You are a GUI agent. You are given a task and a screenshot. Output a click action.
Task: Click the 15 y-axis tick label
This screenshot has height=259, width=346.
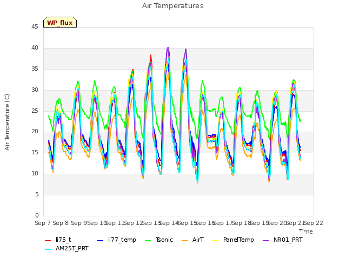pyautogui.click(x=35, y=152)
